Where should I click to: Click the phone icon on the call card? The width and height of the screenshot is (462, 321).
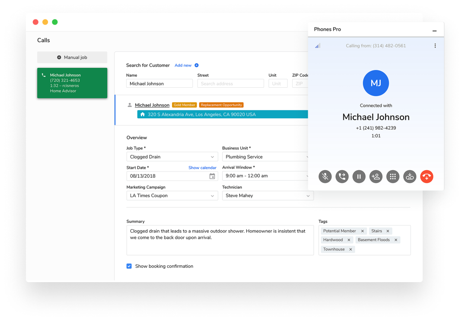coord(44,75)
